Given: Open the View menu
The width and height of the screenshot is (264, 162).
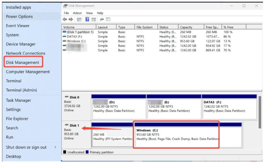Looking at the screenshot, I should [x=89, y=13].
